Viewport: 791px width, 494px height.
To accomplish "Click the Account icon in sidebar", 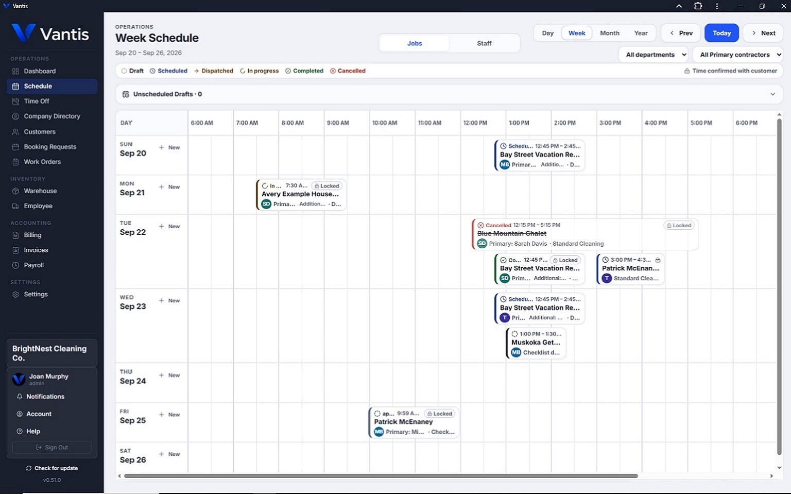I will coord(20,414).
